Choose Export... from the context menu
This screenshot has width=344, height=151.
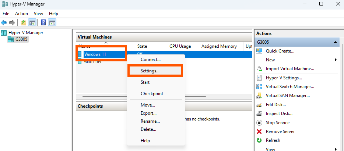pos(156,113)
